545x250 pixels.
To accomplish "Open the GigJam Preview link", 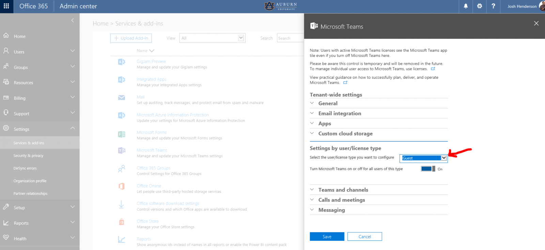I will pos(151,61).
